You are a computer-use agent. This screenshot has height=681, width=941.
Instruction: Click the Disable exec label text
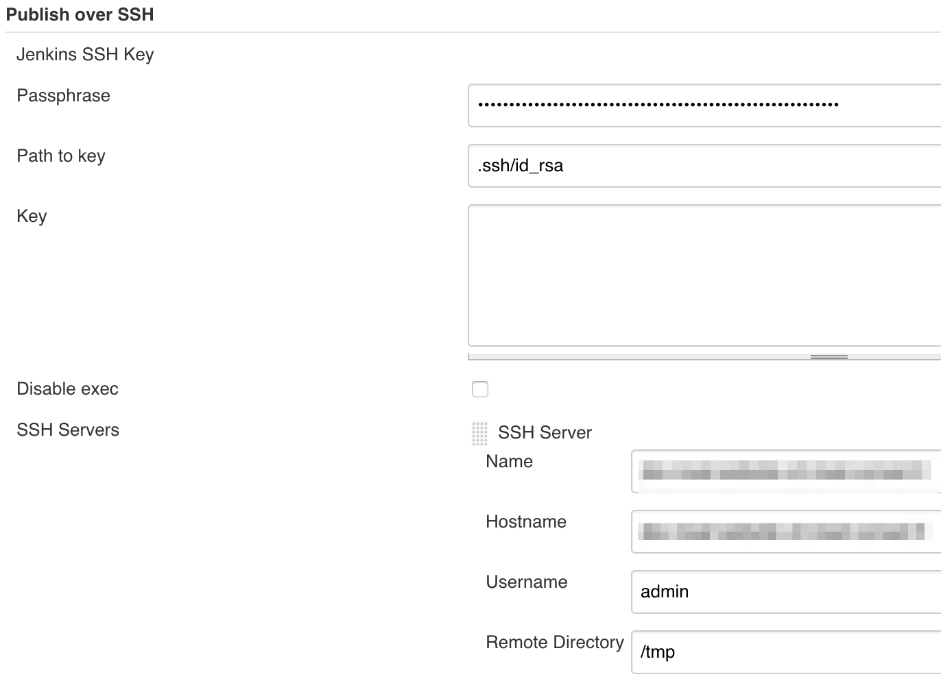coord(67,389)
